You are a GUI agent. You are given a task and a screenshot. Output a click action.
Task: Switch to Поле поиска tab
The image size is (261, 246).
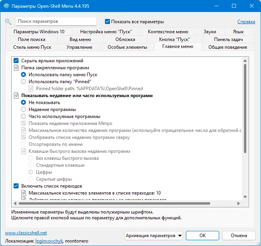point(32,39)
